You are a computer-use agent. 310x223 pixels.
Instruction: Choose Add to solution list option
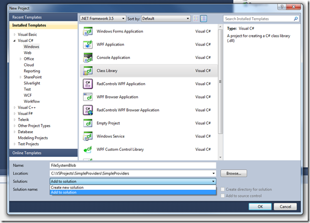(x=133, y=192)
